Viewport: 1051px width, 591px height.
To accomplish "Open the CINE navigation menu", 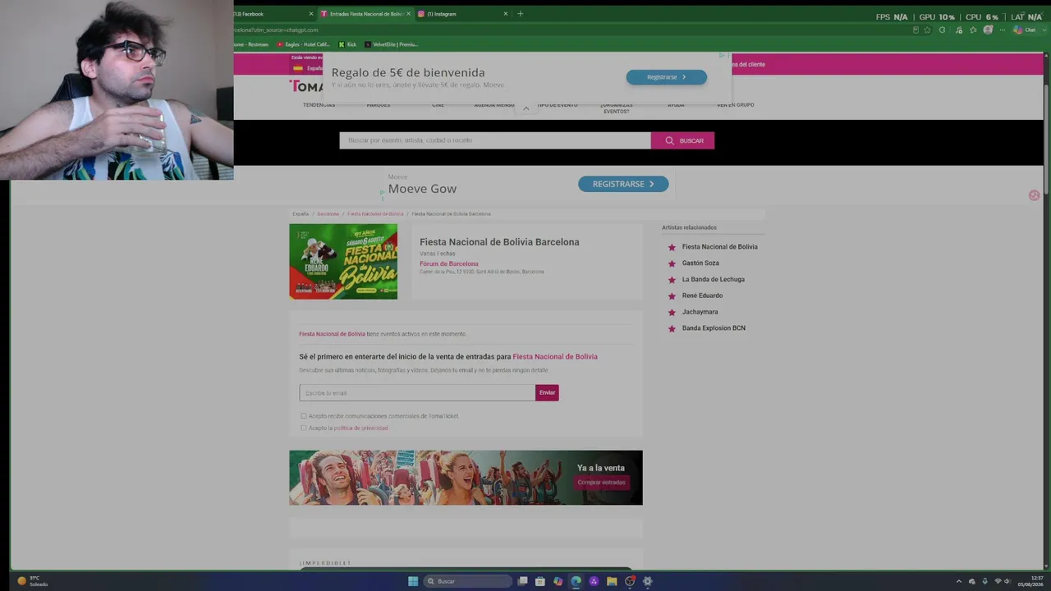I will [438, 105].
